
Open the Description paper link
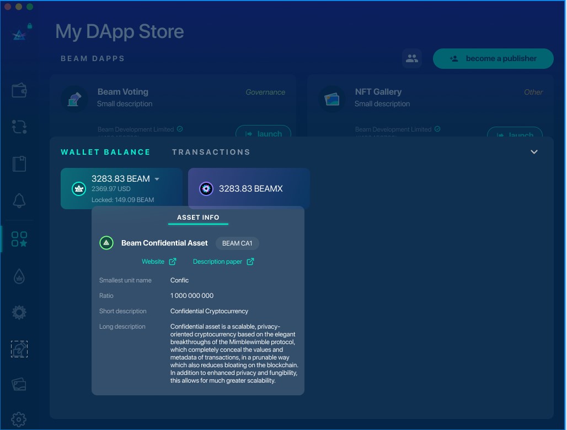click(x=219, y=261)
